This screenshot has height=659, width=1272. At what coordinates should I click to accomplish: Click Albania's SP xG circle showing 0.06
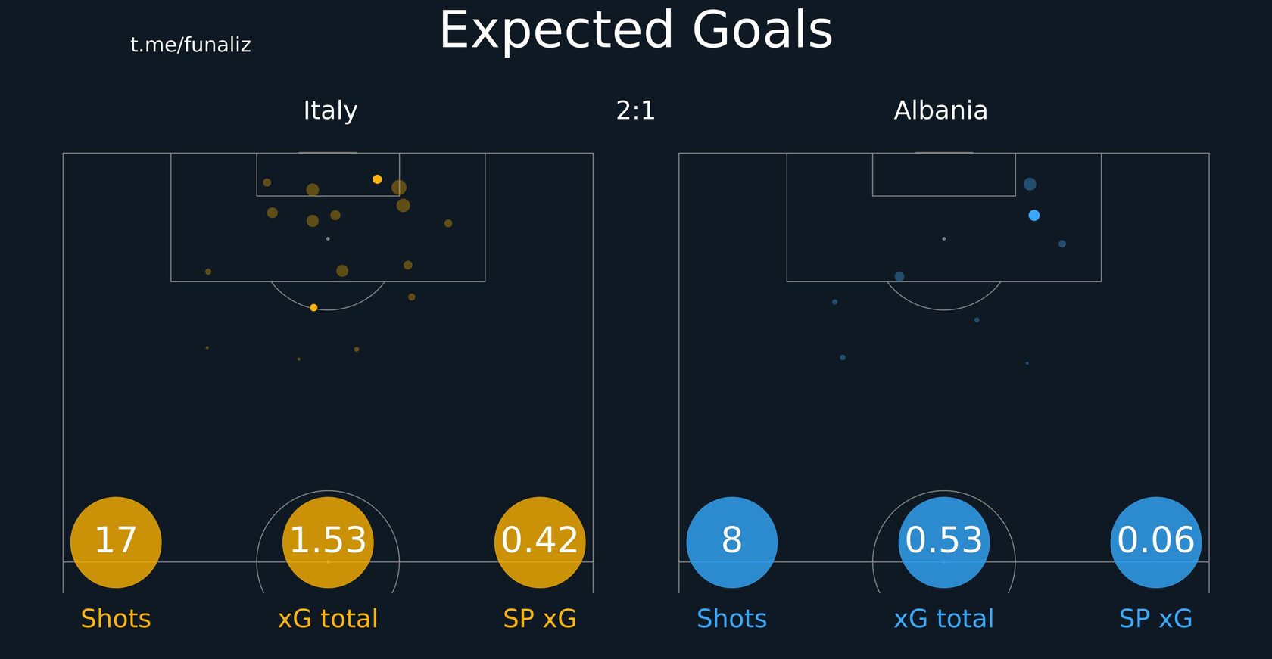(1156, 542)
